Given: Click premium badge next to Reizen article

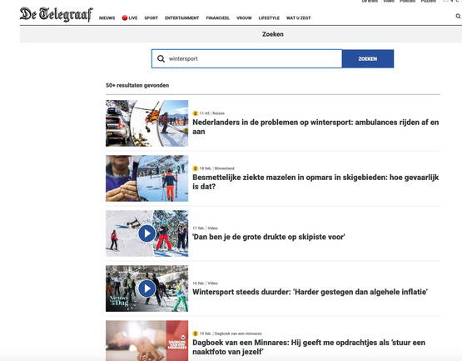Looking at the screenshot, I should tap(195, 113).
